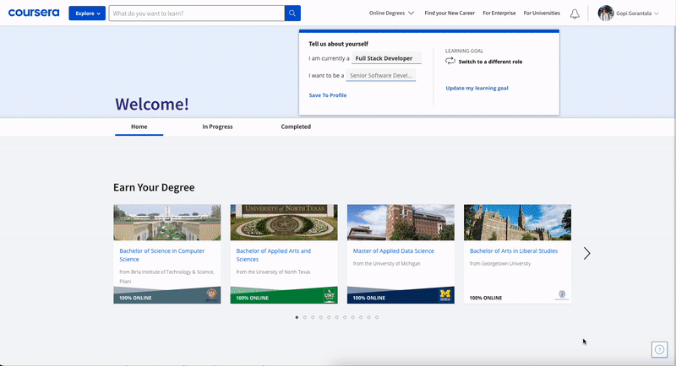Edit the 'I am currently a' role field
Image resolution: width=676 pixels, height=366 pixels.
click(386, 58)
